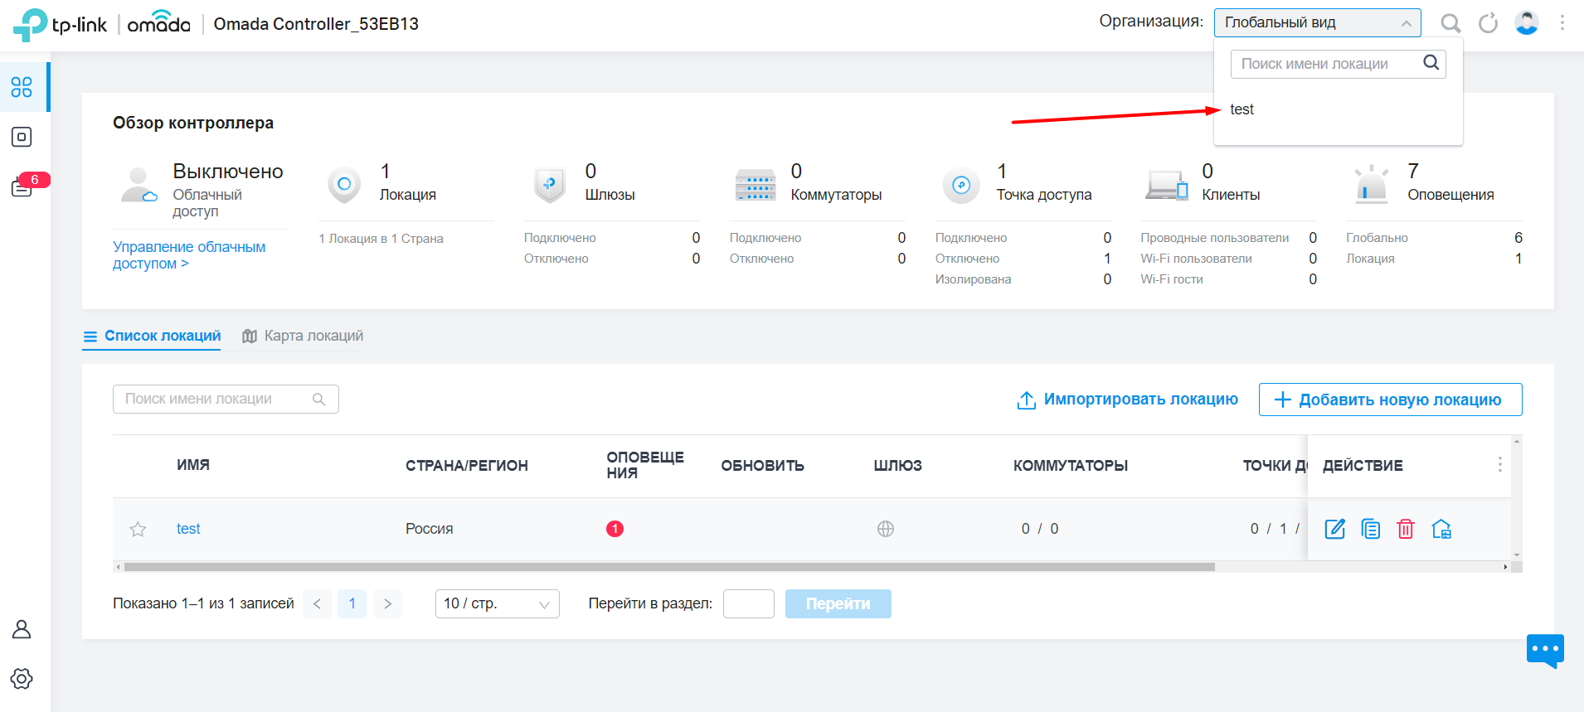The image size is (1584, 712).
Task: Open the dashboard icon in the sidebar
Action: tap(22, 87)
